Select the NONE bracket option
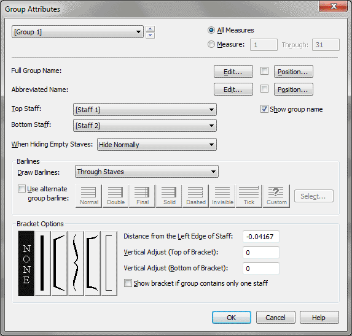This screenshot has width=352, height=336. tap(26, 264)
